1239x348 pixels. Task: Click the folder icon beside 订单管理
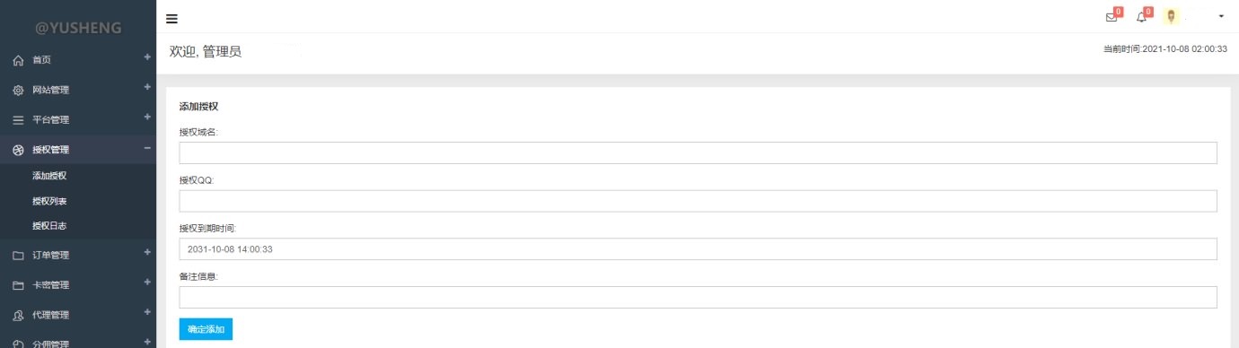[17, 256]
